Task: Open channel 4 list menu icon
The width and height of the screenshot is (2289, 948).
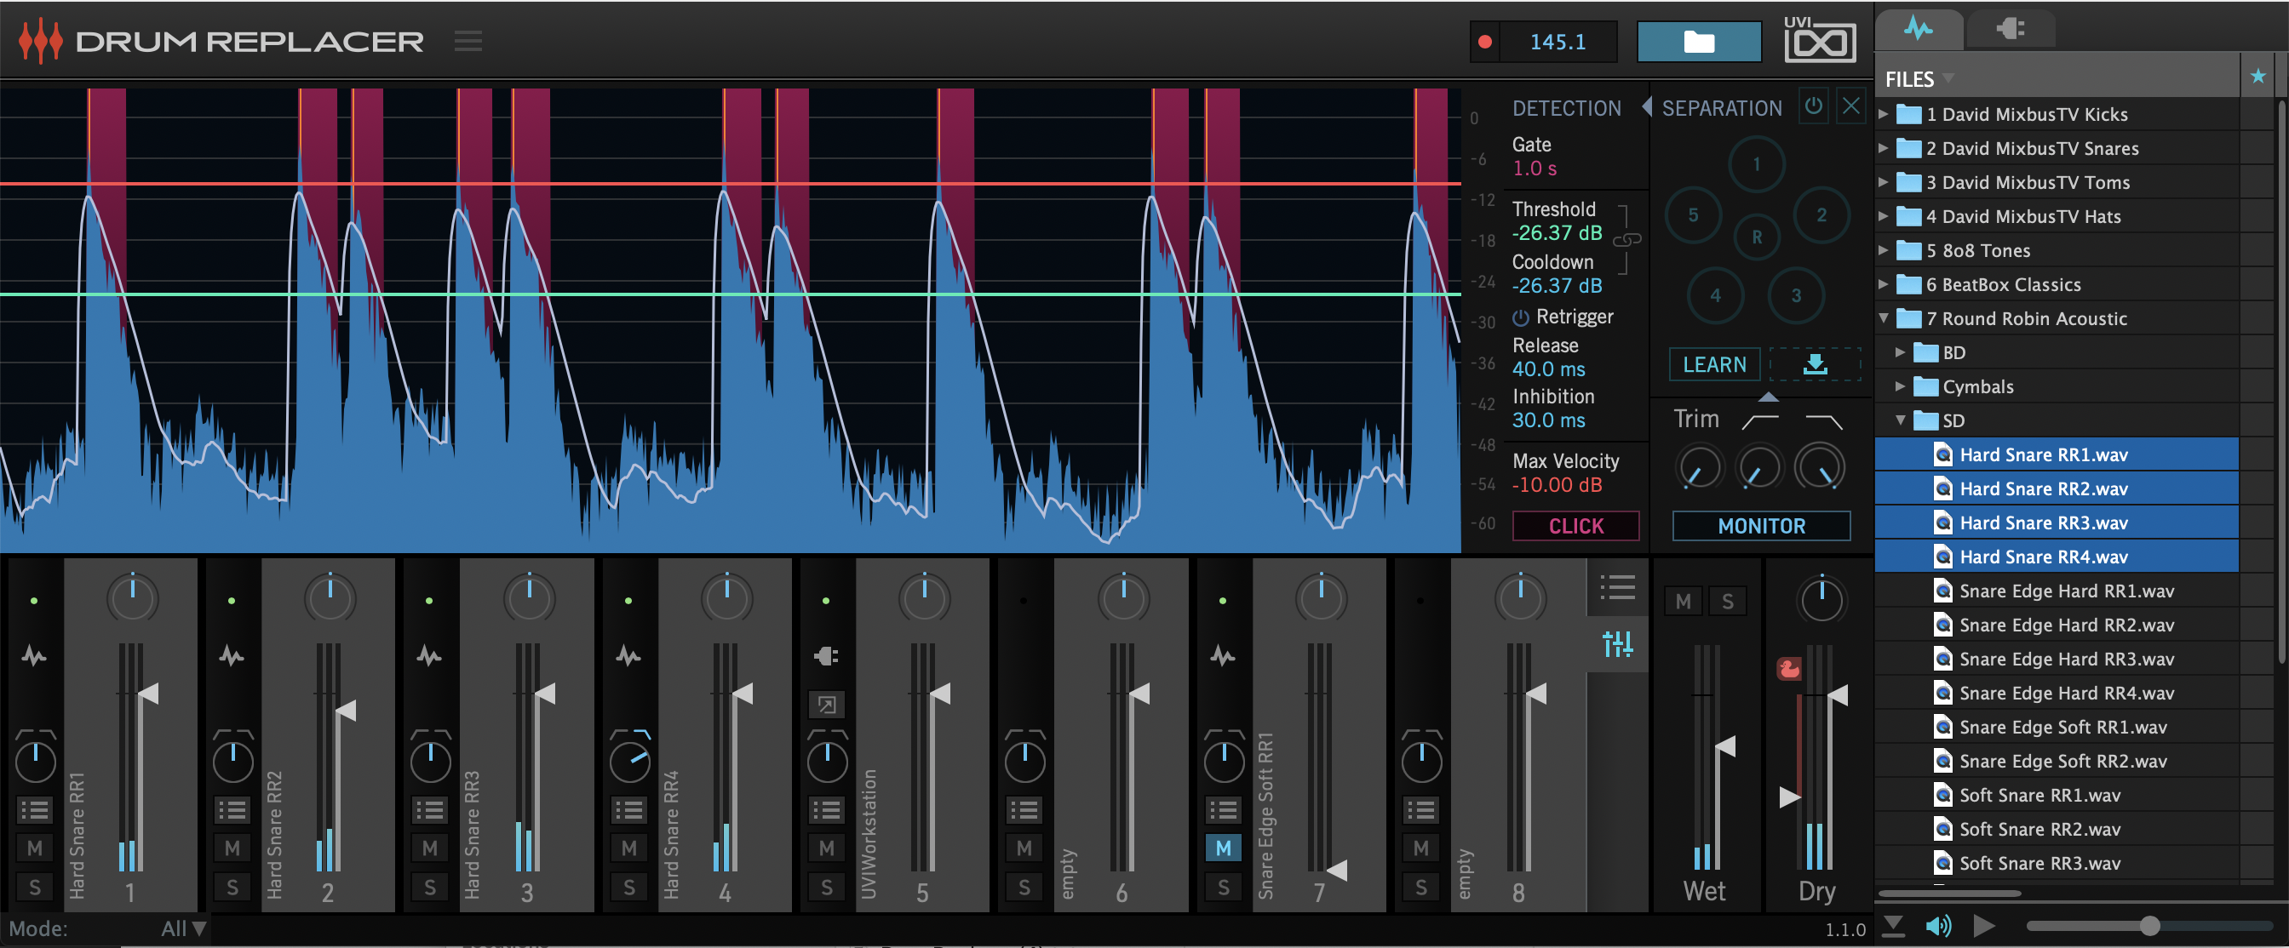Action: (629, 809)
